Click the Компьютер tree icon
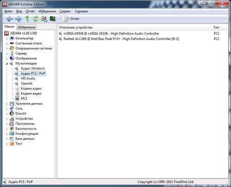The image size is (231, 187). point(12,38)
